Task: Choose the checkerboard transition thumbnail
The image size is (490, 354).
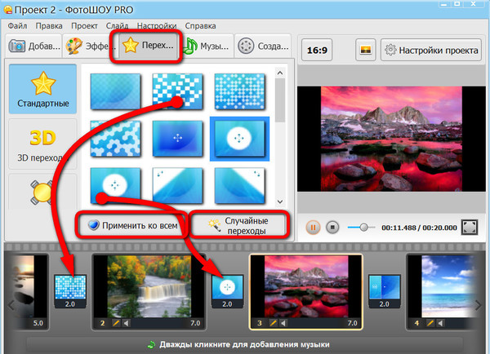Action: coord(177,91)
